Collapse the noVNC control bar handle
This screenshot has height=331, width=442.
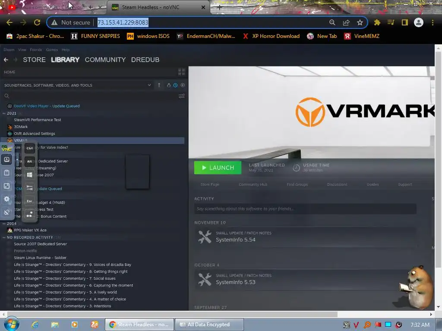(x=17, y=160)
